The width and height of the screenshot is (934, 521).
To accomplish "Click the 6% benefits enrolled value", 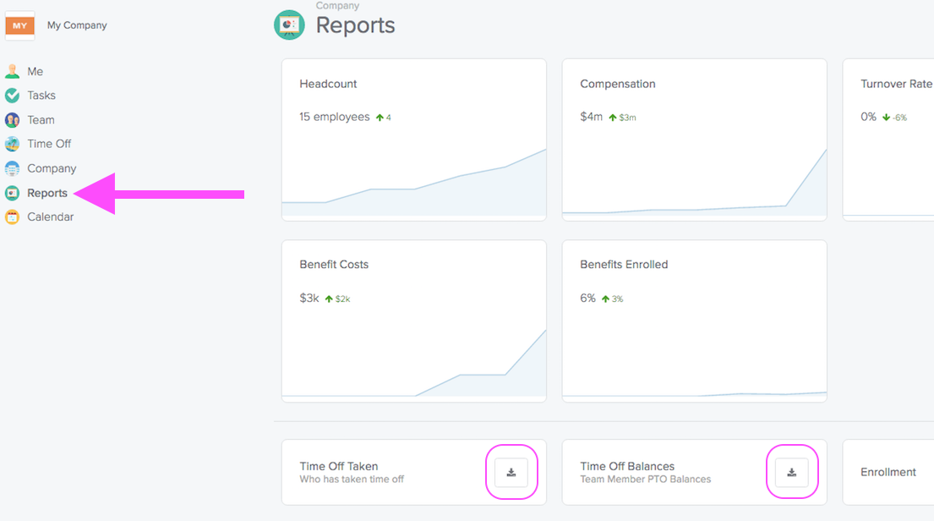I will pyautogui.click(x=588, y=298).
